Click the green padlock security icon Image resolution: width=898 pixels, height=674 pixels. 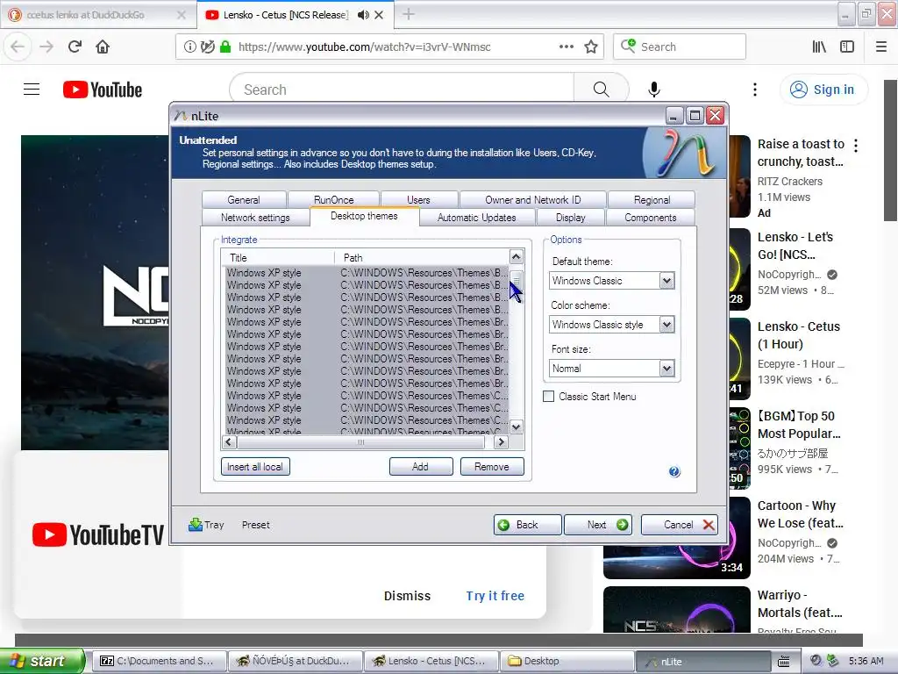tap(225, 47)
